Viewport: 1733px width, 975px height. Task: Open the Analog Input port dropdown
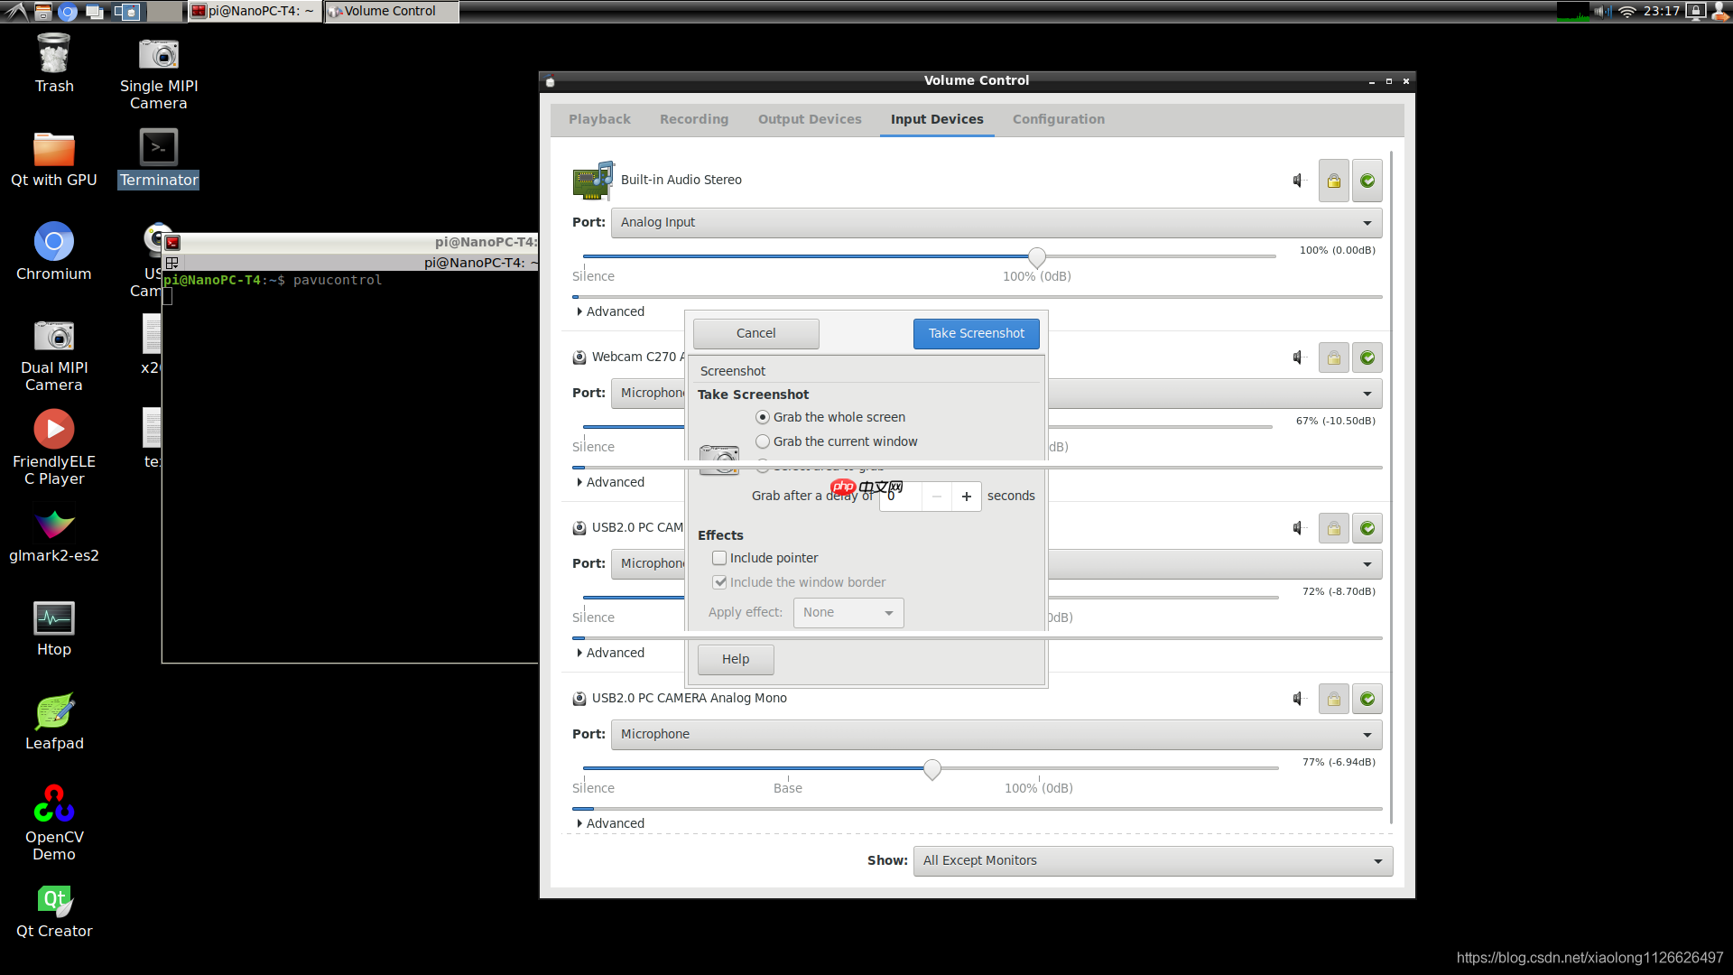click(996, 223)
